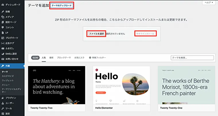Click the [ad] icon beside 広告タグ
Viewport: 218px width, 116px height.
(3, 43)
